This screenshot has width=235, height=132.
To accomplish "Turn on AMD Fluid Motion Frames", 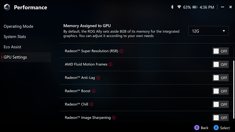I will (x=220, y=64).
